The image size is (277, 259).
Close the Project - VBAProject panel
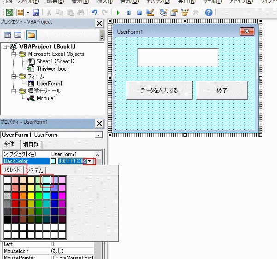[99, 24]
